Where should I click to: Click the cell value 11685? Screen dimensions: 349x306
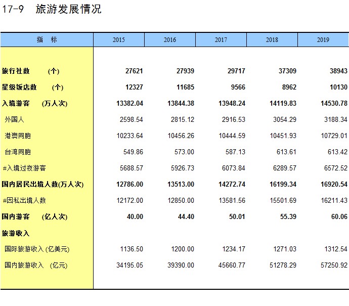click(185, 87)
